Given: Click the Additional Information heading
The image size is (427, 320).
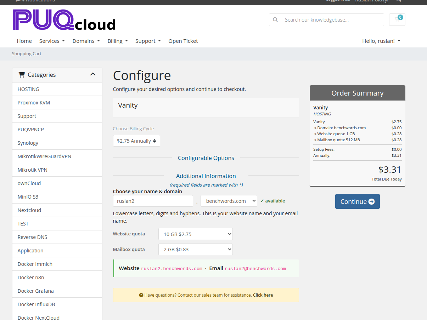Looking at the screenshot, I should (x=206, y=176).
